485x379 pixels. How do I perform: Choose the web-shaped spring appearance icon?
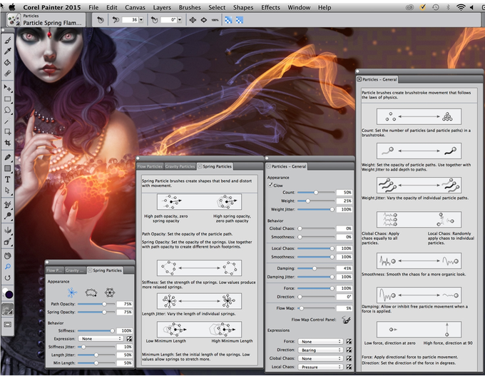(x=110, y=292)
